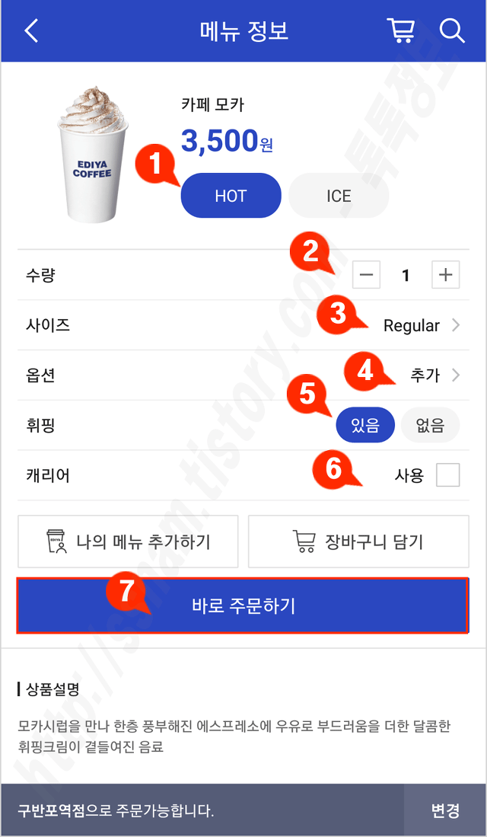The height and width of the screenshot is (837, 487).
Task: Expand the 옵션 추가 chevron
Action: click(455, 375)
